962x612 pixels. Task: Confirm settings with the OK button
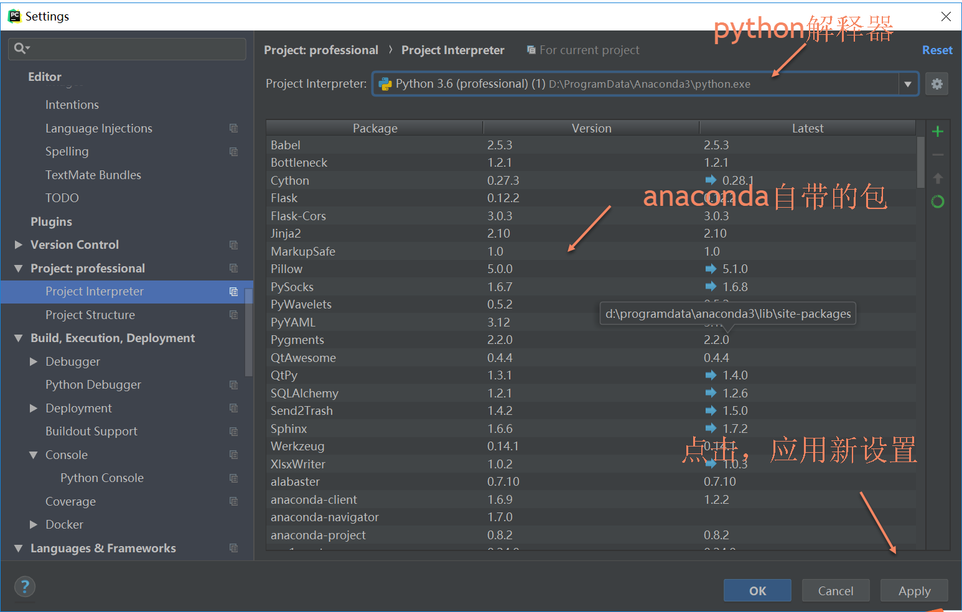point(757,590)
